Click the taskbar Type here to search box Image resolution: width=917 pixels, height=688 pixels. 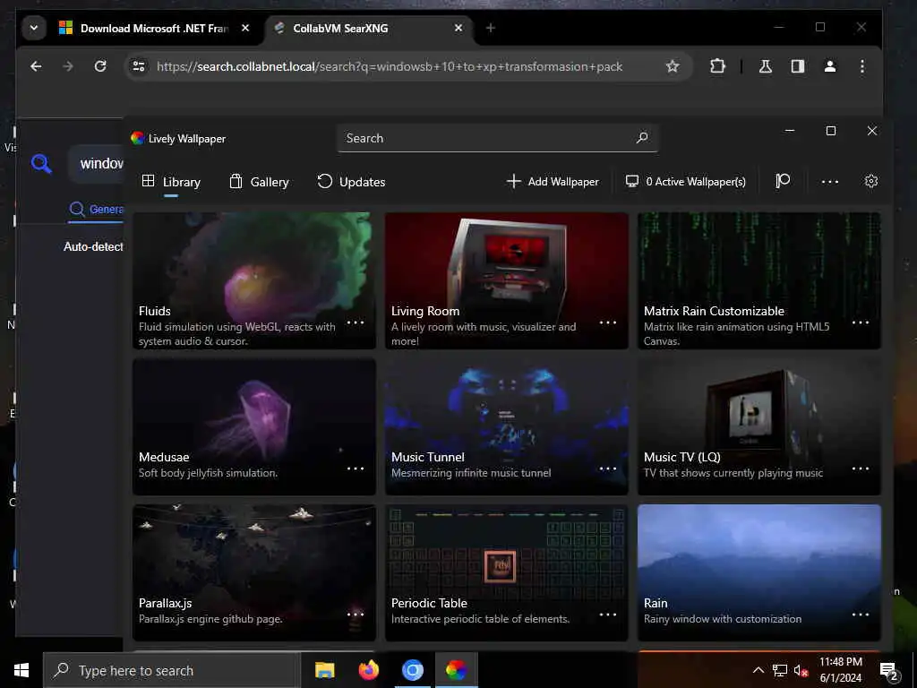(171, 670)
